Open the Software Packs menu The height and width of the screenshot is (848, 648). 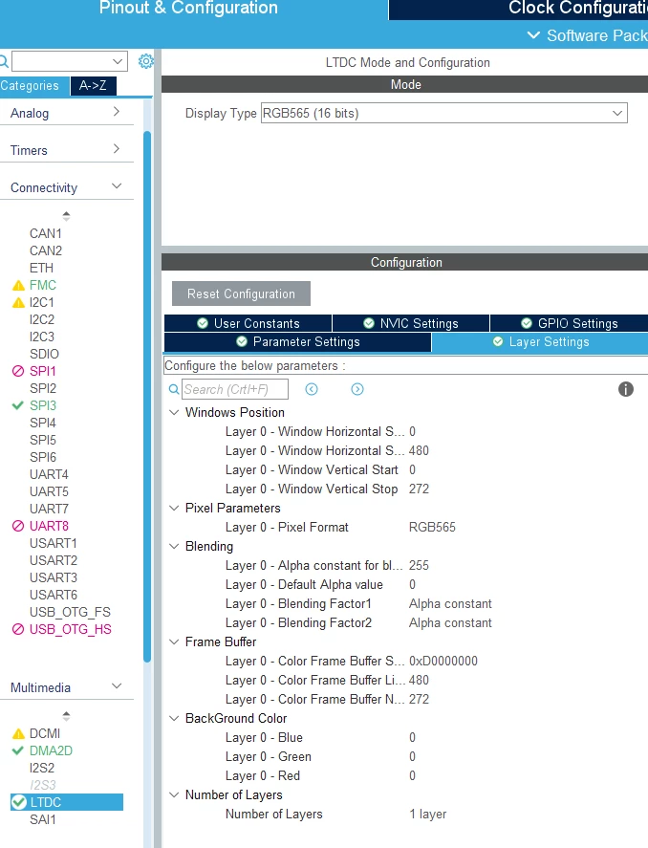coord(587,35)
